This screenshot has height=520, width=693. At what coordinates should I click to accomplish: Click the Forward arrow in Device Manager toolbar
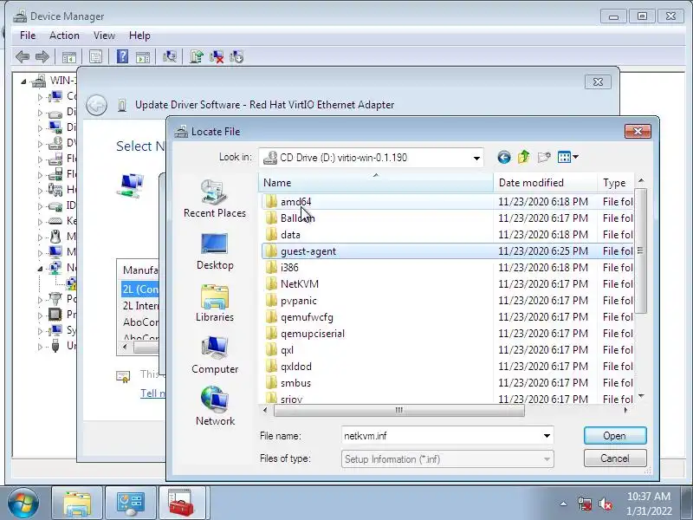(42, 56)
